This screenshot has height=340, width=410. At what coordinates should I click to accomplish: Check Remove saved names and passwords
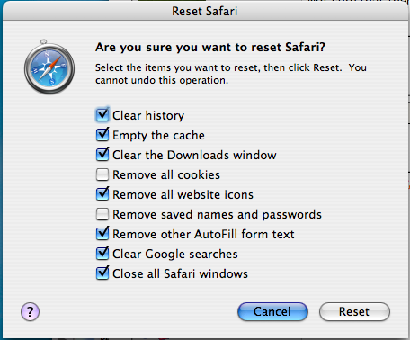(x=102, y=214)
